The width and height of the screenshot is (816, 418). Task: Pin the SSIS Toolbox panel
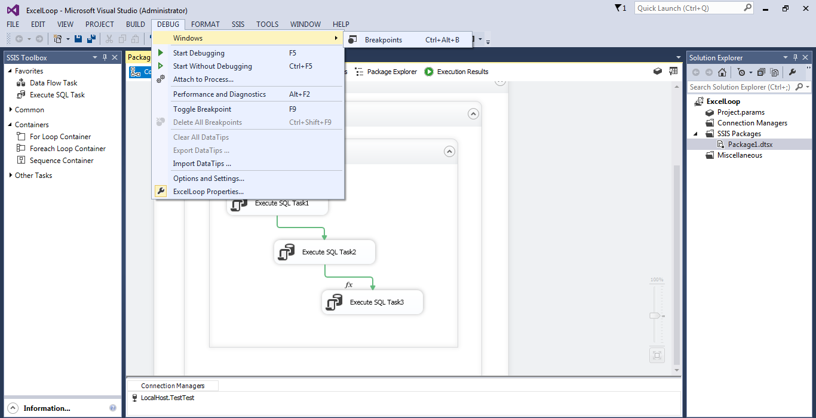pos(105,57)
